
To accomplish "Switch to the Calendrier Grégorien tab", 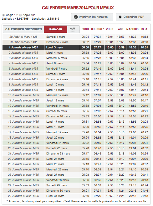I will (x=23, y=29).
